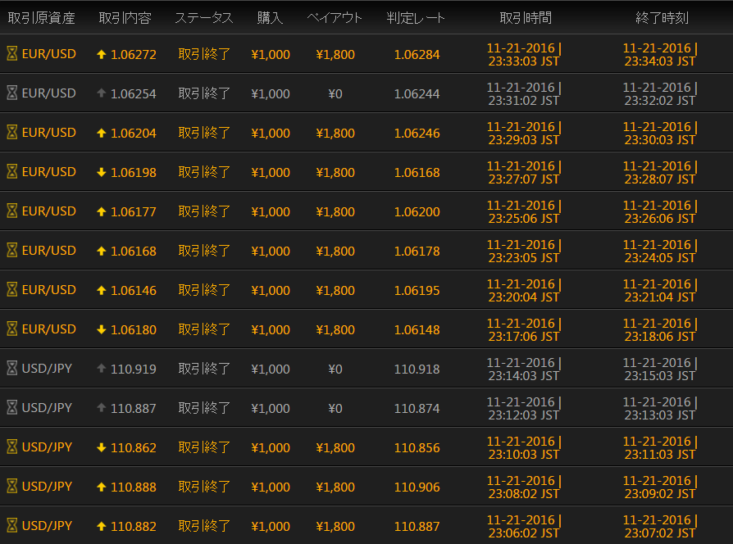Image resolution: width=733 pixels, height=544 pixels.
Task: Click the 取引内容 column header
Action: tap(125, 18)
